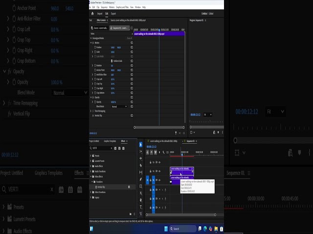The width and height of the screenshot is (313, 234).
Task: Filter Effects by YUV Effects icon
Action: (x=123, y=148)
